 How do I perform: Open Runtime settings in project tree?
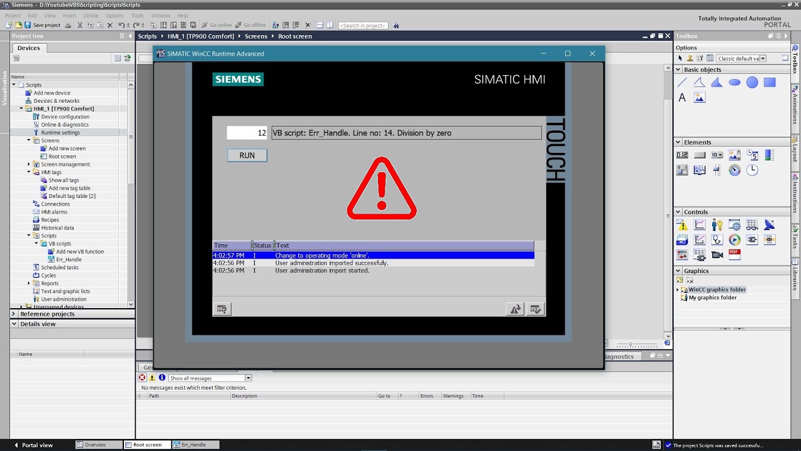pyautogui.click(x=60, y=133)
